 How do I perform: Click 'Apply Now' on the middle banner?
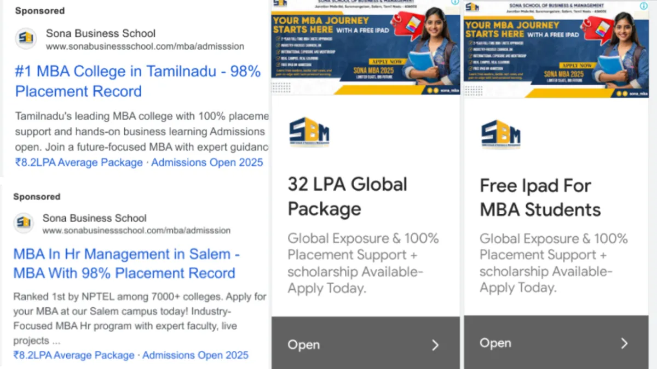tap(386, 62)
